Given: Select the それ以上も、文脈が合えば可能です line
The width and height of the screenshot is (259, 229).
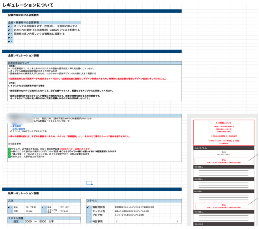Looking at the screenshot, I should 26,157.
